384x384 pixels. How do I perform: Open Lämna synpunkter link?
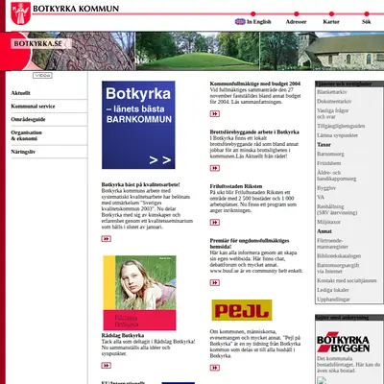pyautogui.click(x=338, y=135)
